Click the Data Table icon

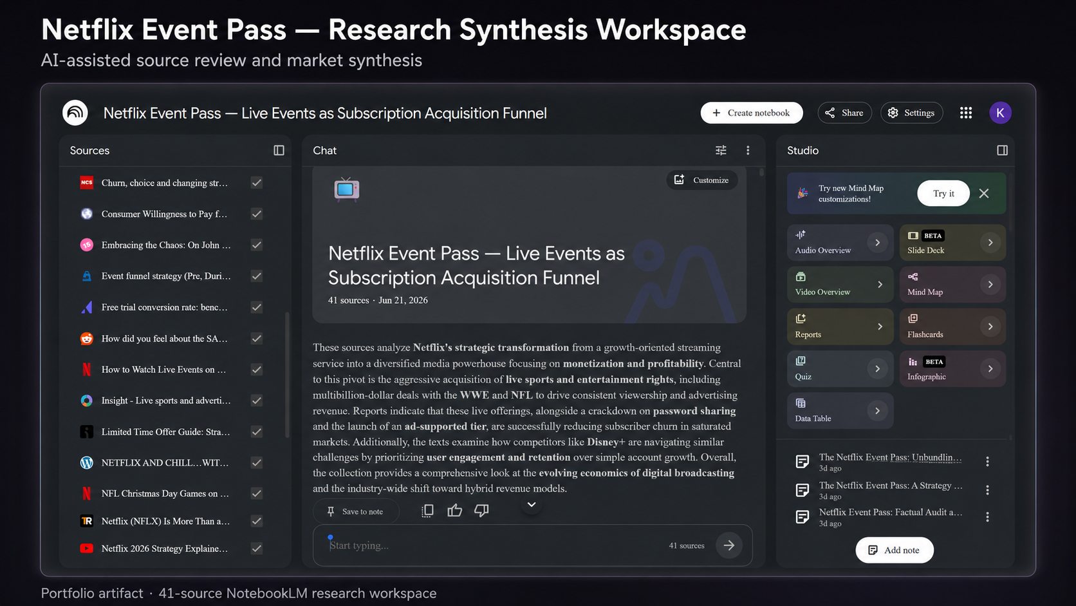[801, 403]
